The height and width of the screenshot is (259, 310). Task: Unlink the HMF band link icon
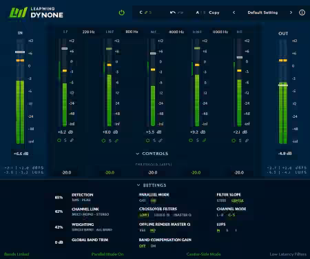204,140
